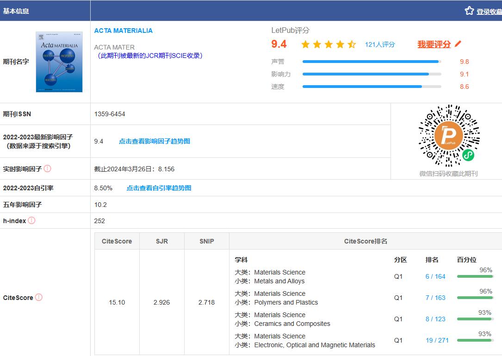This screenshot has width=502, height=356.
Task: Click the star favorite icon in header
Action: [x=469, y=11]
